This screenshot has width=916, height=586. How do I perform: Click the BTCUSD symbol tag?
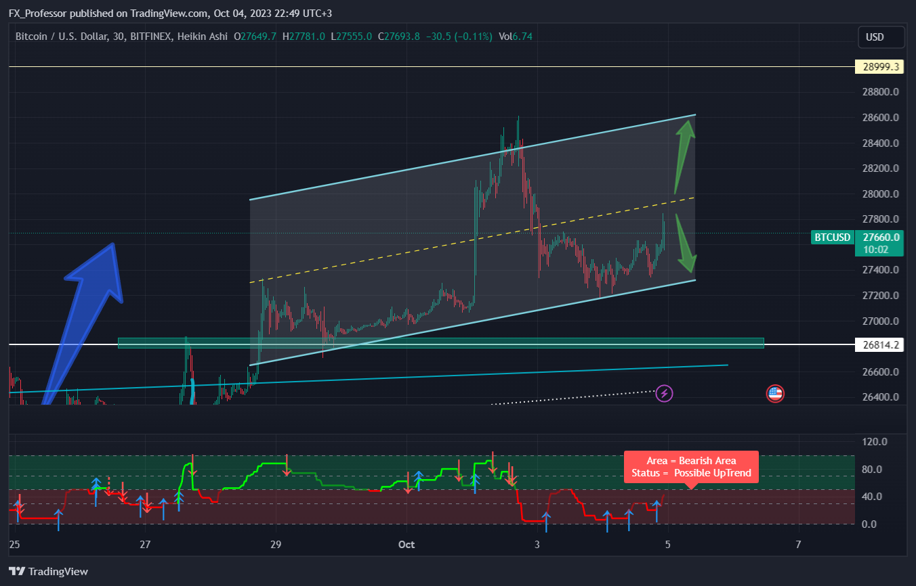[x=832, y=237]
